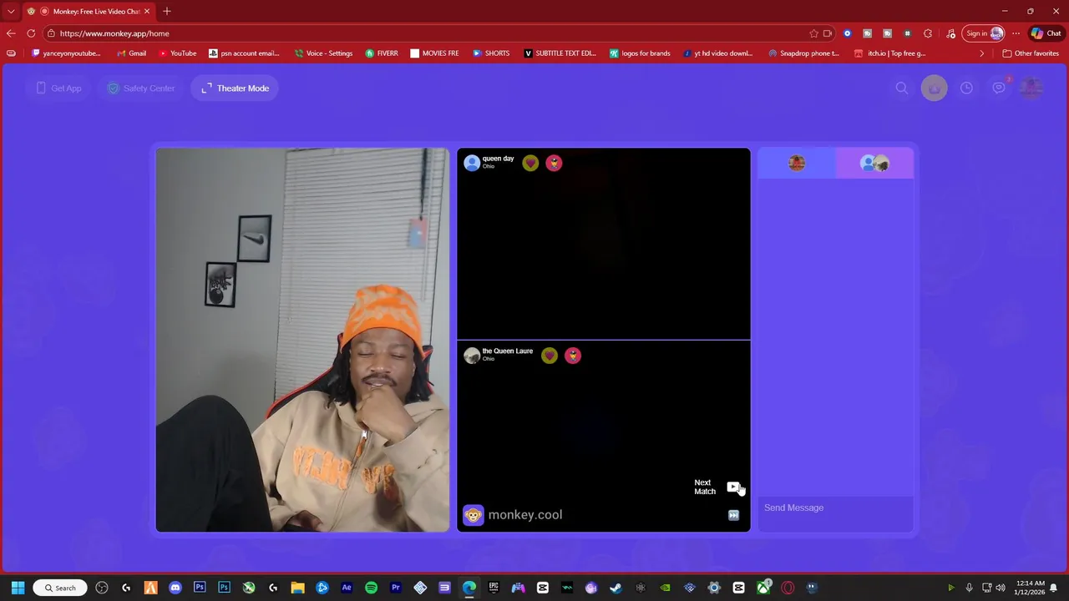Open the volume speaker tray icon
Screen dimensions: 1069x601
pos(1001,588)
